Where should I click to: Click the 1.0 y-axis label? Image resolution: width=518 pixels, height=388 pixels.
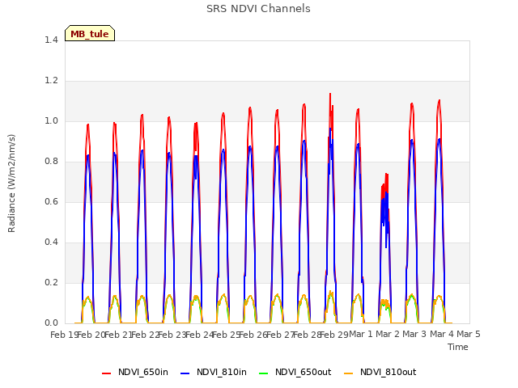point(51,120)
